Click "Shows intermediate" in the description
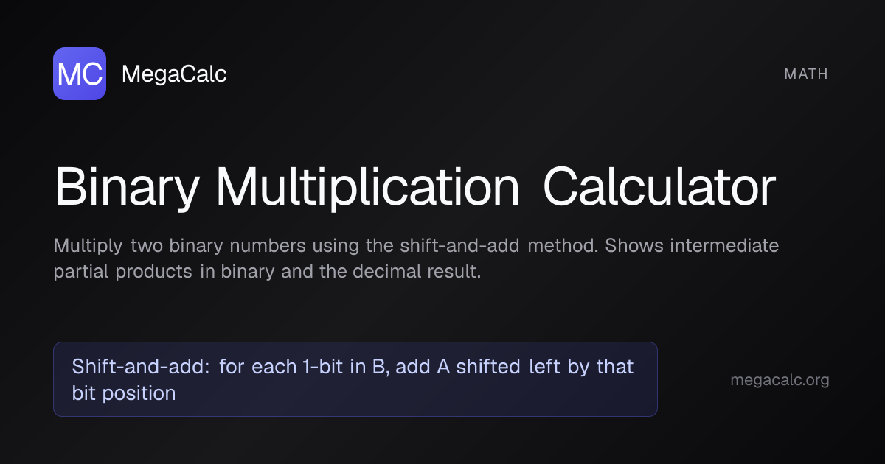 point(692,245)
